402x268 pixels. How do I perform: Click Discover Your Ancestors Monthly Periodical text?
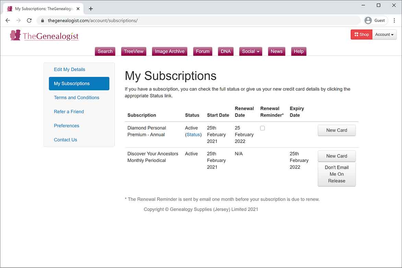153,157
